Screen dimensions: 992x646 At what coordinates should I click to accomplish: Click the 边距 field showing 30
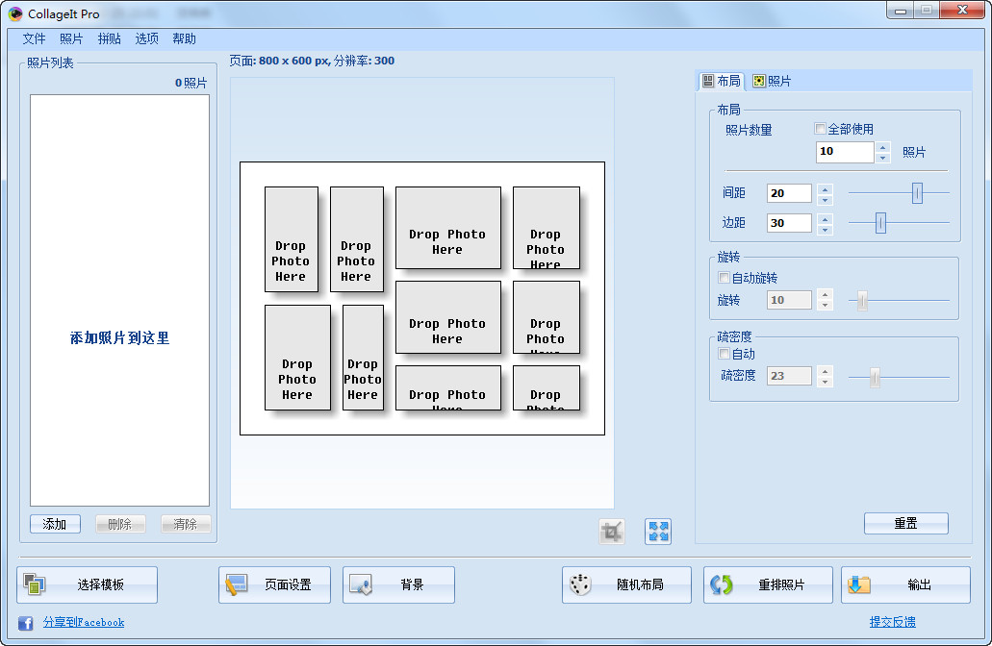790,223
